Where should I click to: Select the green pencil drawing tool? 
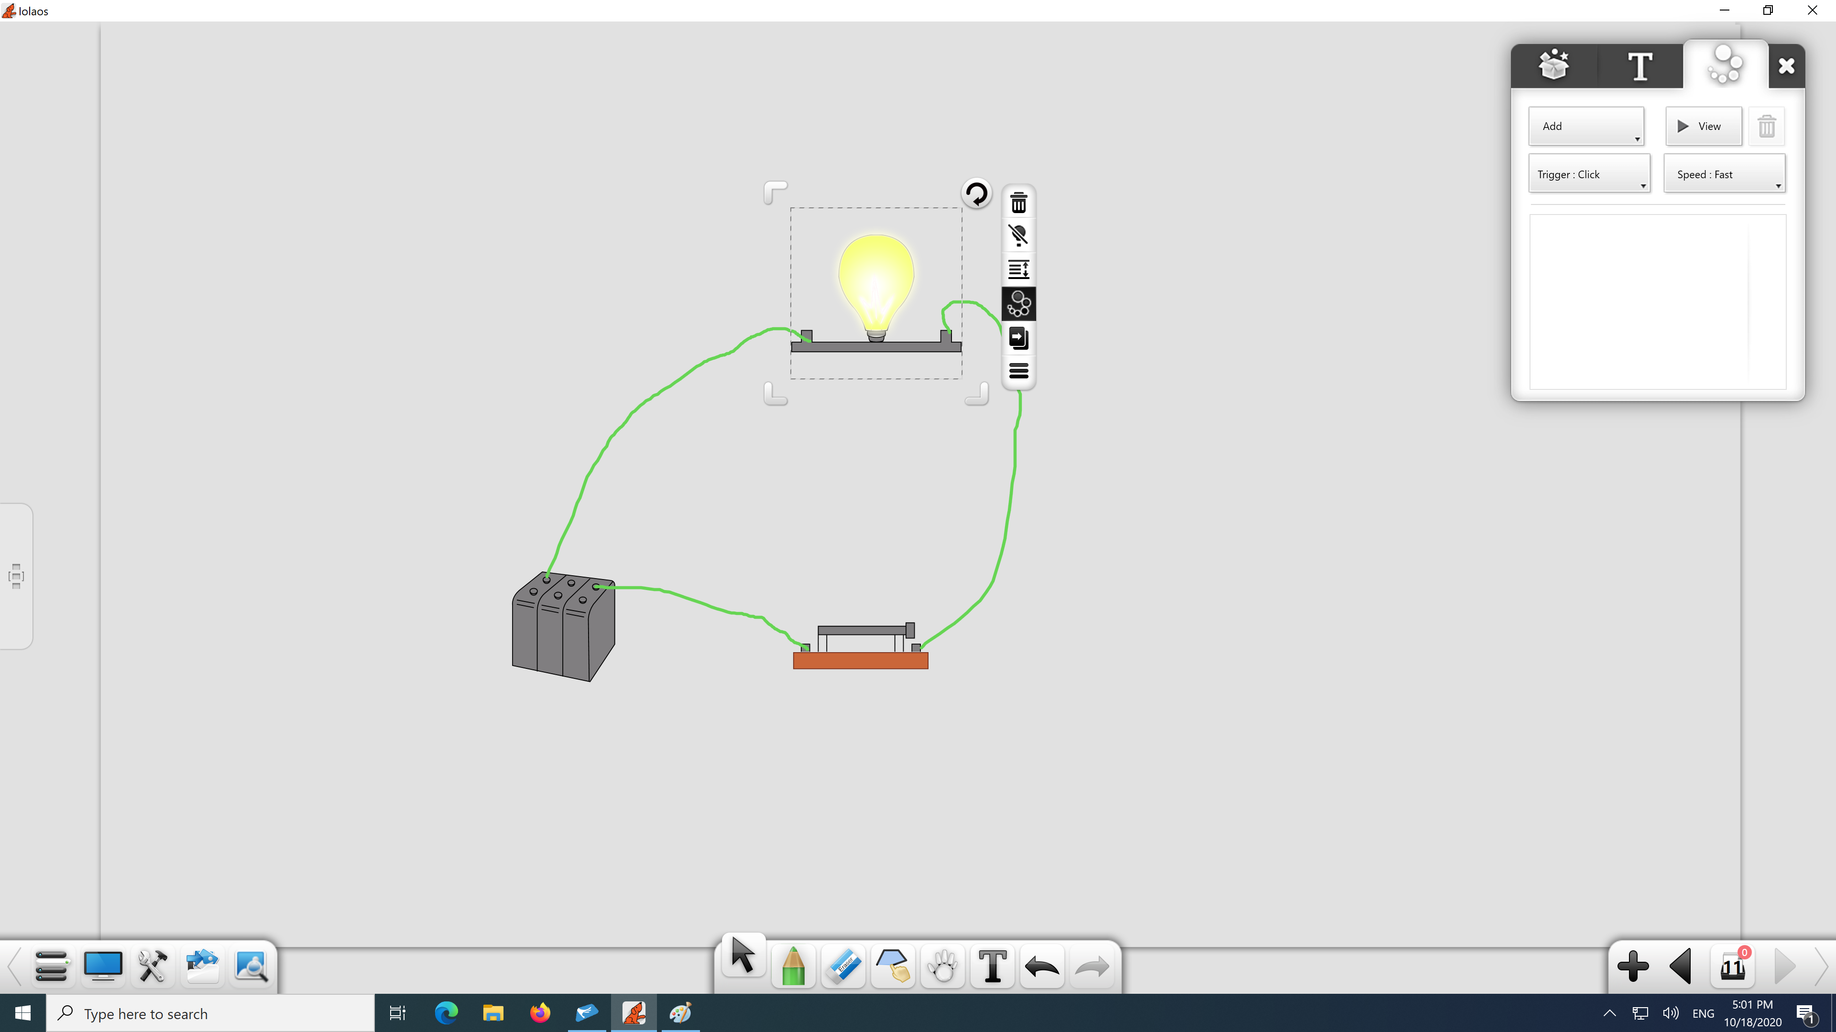(793, 967)
